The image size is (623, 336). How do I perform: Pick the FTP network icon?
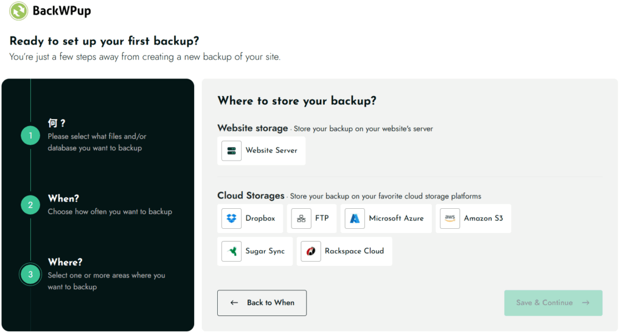(x=301, y=219)
